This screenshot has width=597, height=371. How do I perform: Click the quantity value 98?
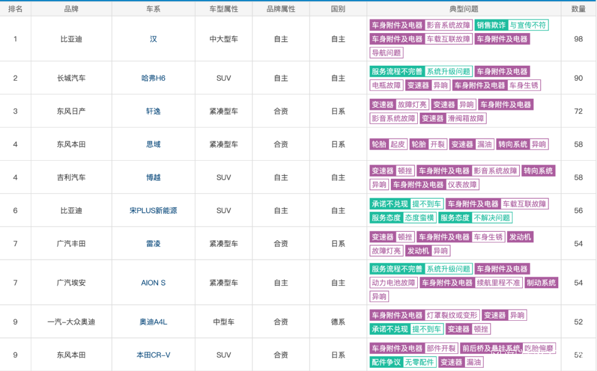click(578, 39)
